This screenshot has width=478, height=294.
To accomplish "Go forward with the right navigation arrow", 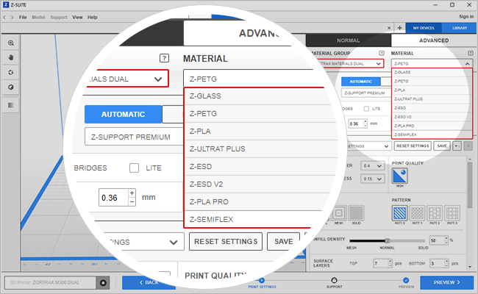I will (x=13, y=18).
